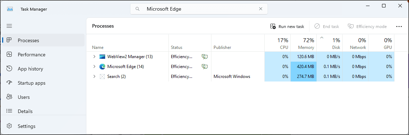
Task: Select the Search (2) row name
Action: click(116, 77)
